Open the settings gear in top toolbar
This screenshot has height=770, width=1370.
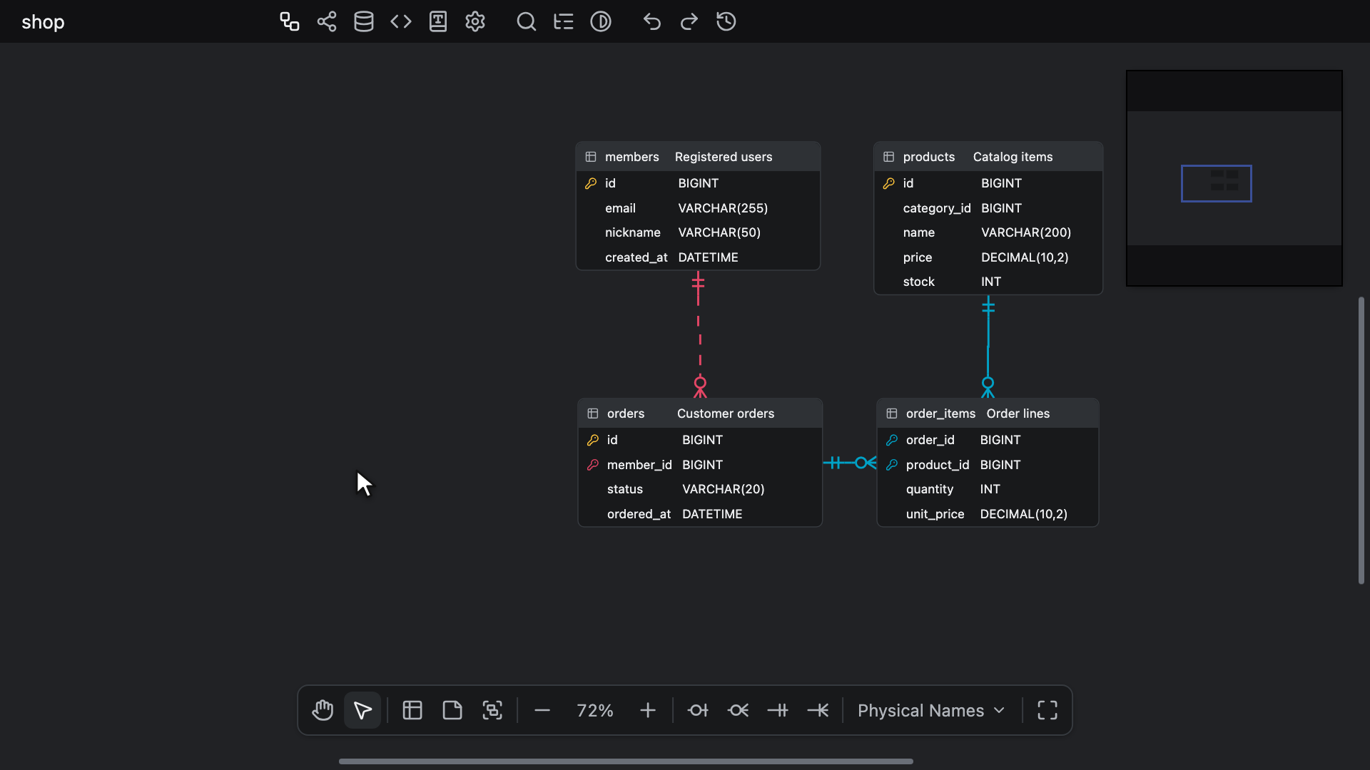point(475,21)
